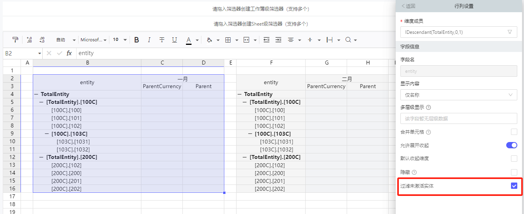Apply italic formatting
The width and height of the screenshot is (524, 214).
click(x=149, y=40)
